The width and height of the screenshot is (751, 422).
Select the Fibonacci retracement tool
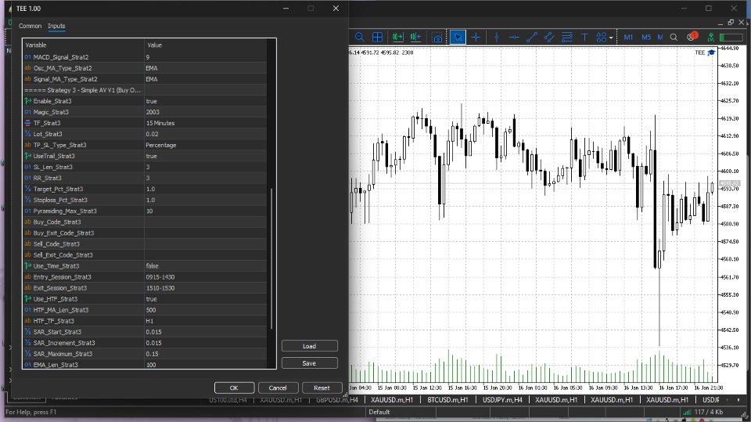[x=567, y=38]
